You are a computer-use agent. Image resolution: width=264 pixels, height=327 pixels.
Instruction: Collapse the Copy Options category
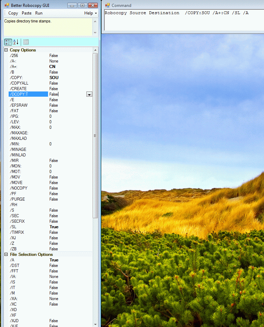[6, 50]
